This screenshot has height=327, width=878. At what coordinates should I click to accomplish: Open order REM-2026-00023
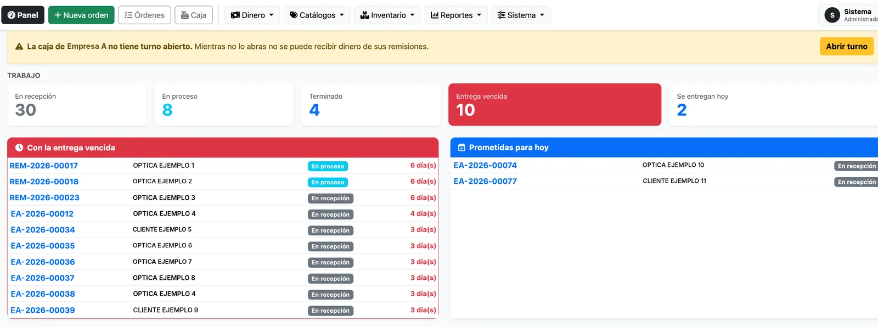point(44,198)
